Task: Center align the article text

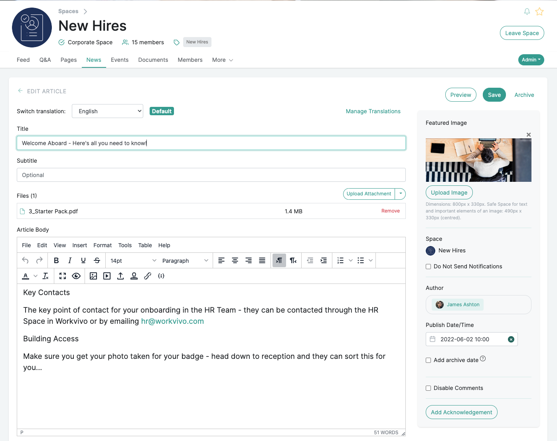Action: 235,260
